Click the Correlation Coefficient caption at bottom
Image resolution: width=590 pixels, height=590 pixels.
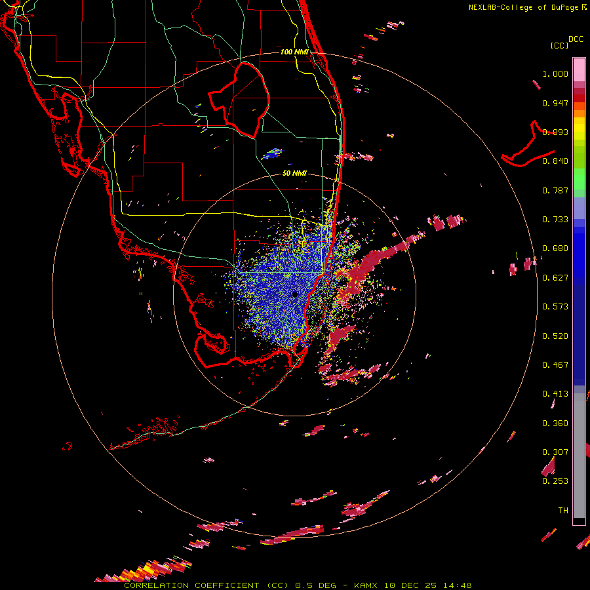[298, 585]
